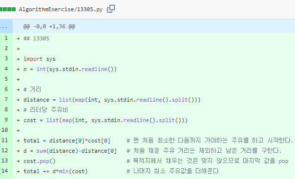Screen dimensions: 295x179
Task: Copy the file path AlgorithmExercise/13305.py
Action: point(111,9)
